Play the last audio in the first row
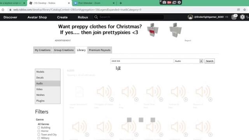This screenshot has width=249, height=140. tap(210, 100)
